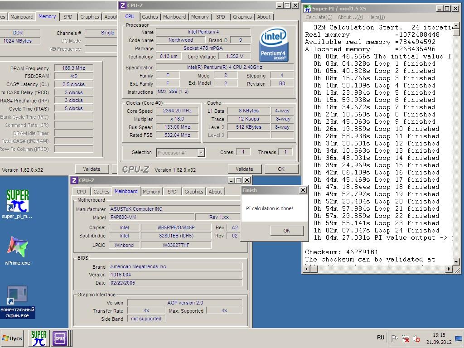The height and width of the screenshot is (348, 464).
Task: Switch to About tab in top CPU-Z window
Action: click(x=264, y=17)
